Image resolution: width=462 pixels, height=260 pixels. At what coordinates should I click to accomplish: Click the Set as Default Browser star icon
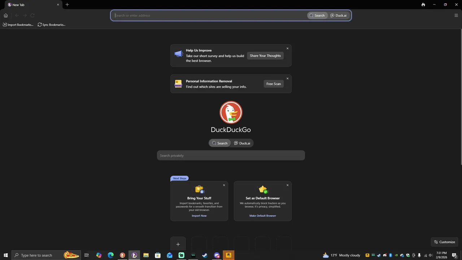pyautogui.click(x=263, y=189)
